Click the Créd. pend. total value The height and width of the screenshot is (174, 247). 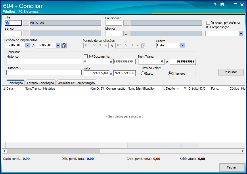tap(157, 159)
